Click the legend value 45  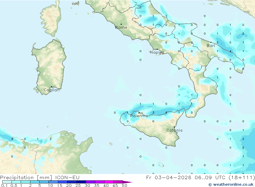[x=115, y=185]
